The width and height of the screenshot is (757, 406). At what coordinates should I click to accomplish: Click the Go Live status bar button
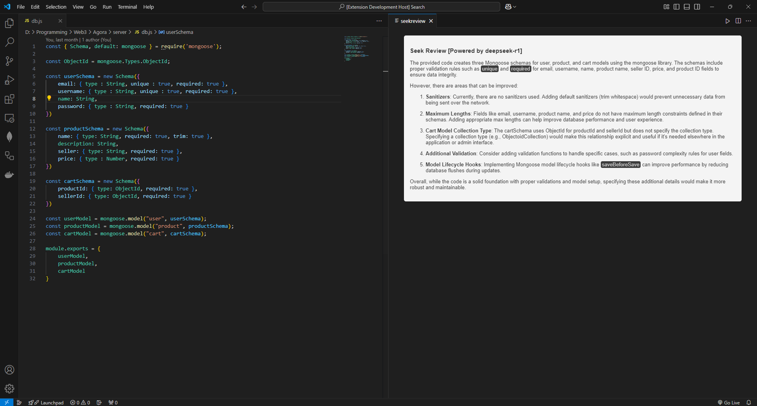click(x=729, y=402)
